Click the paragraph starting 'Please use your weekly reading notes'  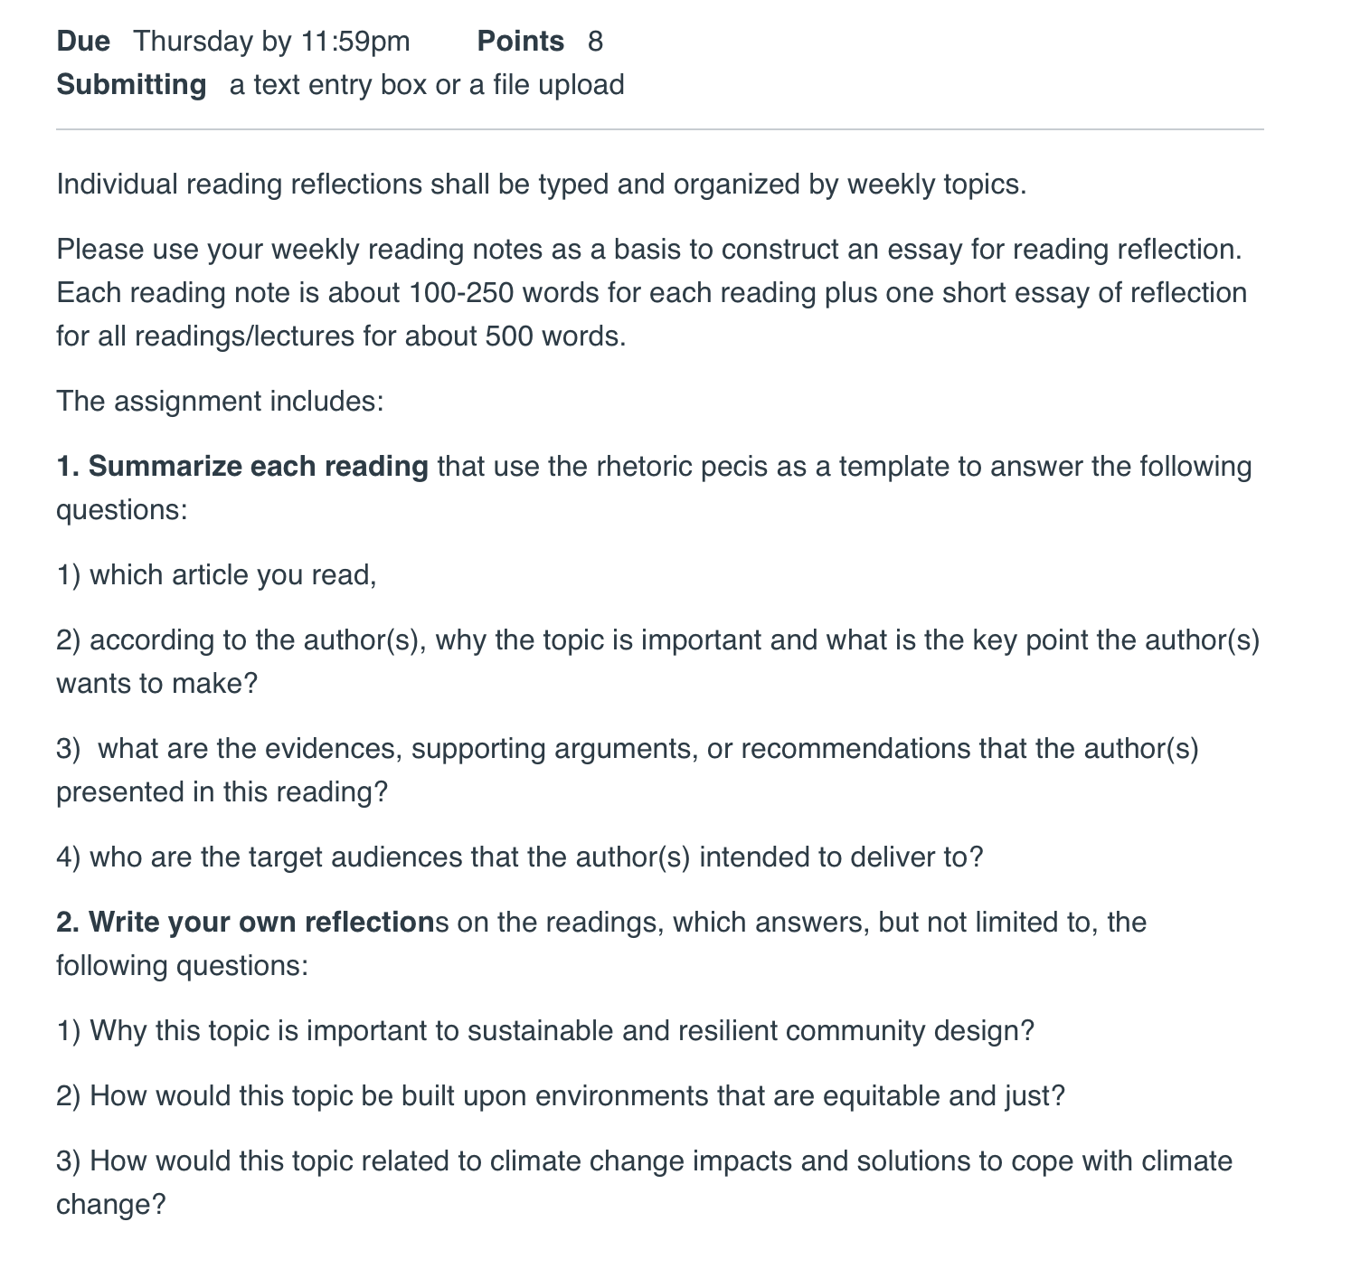point(652,293)
